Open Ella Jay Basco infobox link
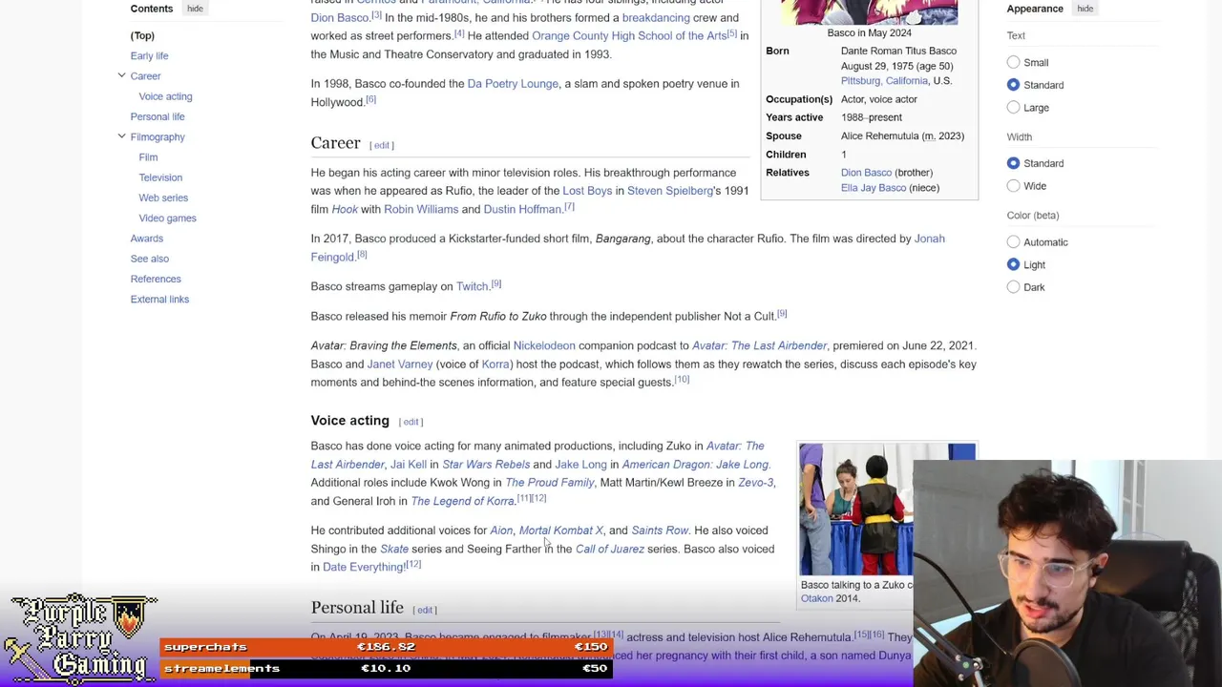The width and height of the screenshot is (1222, 687). click(874, 188)
